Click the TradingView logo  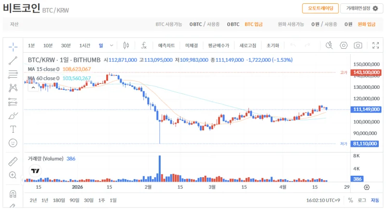35,170
